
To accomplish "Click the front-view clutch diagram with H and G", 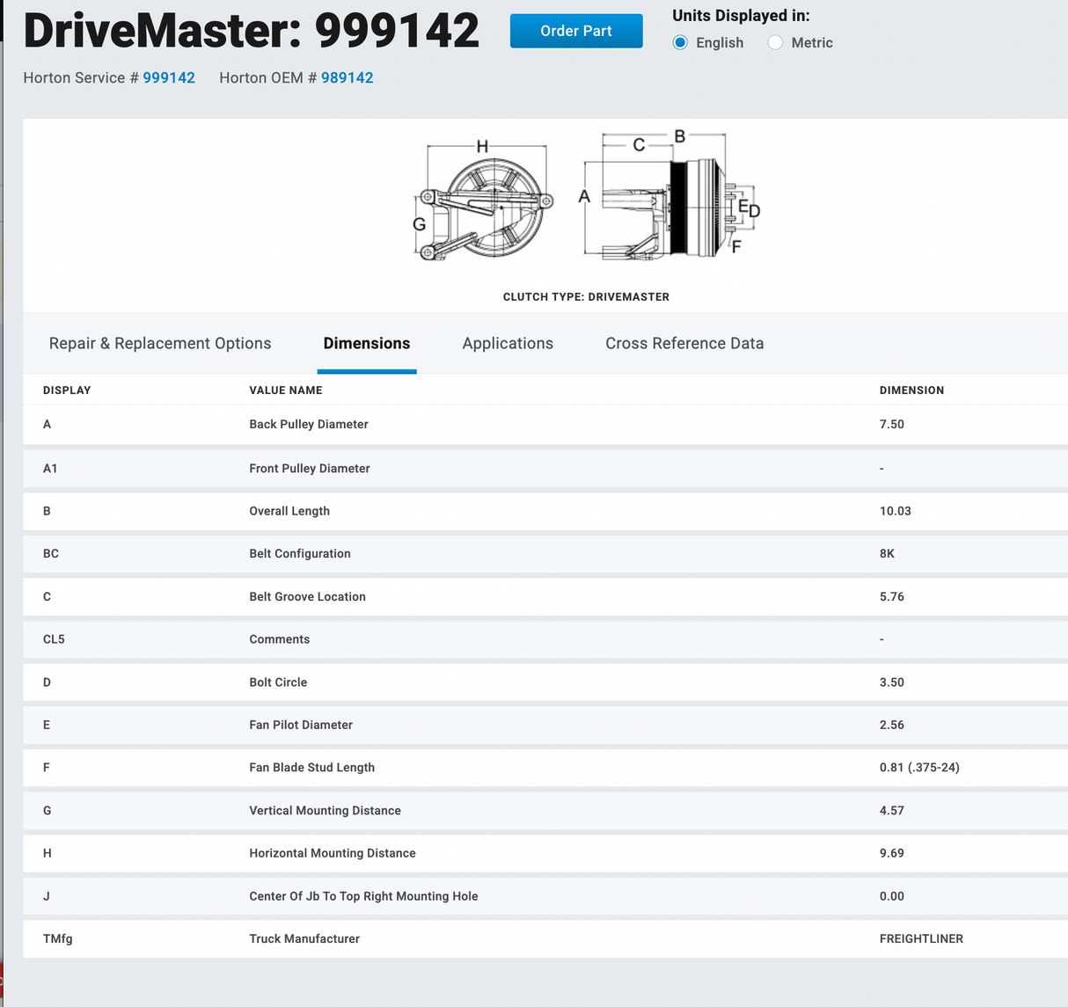I will point(484,201).
